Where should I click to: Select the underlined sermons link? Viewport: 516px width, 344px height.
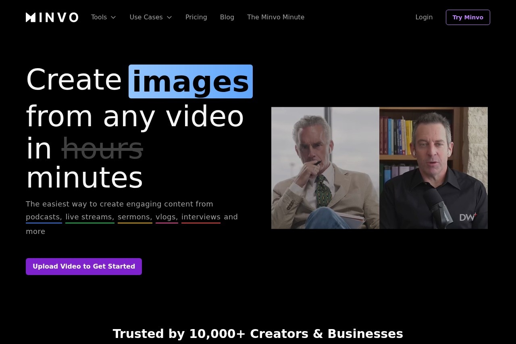135,217
